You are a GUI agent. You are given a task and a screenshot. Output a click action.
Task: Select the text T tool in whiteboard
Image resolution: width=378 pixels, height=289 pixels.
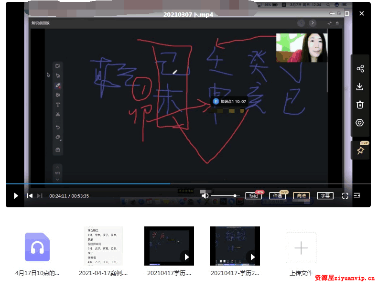click(x=58, y=105)
